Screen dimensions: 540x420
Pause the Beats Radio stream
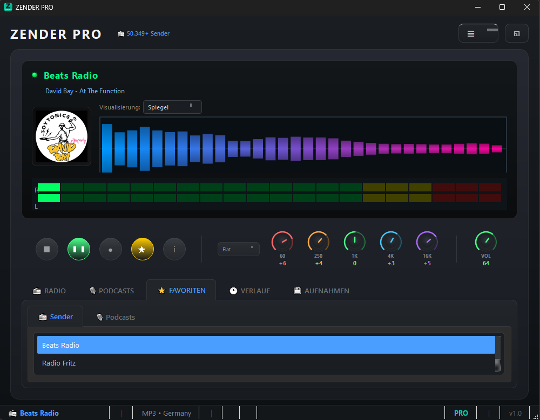[x=79, y=250]
